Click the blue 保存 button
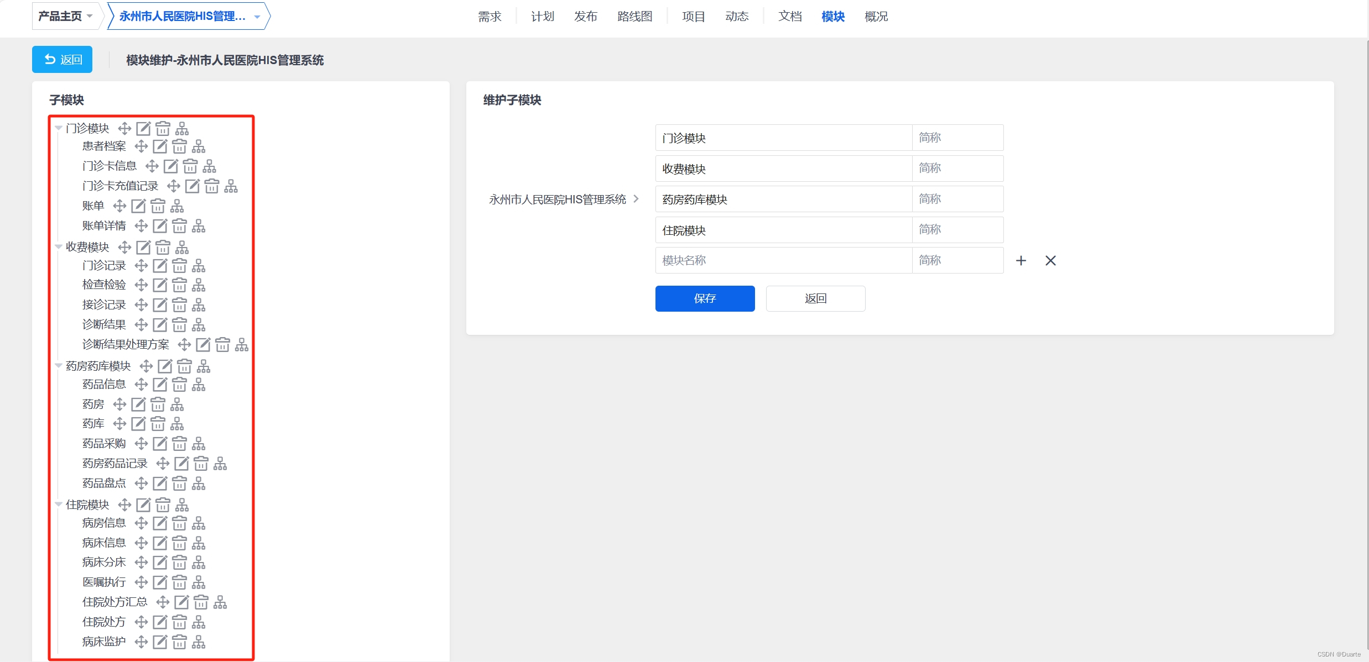Image resolution: width=1369 pixels, height=662 pixels. [705, 299]
